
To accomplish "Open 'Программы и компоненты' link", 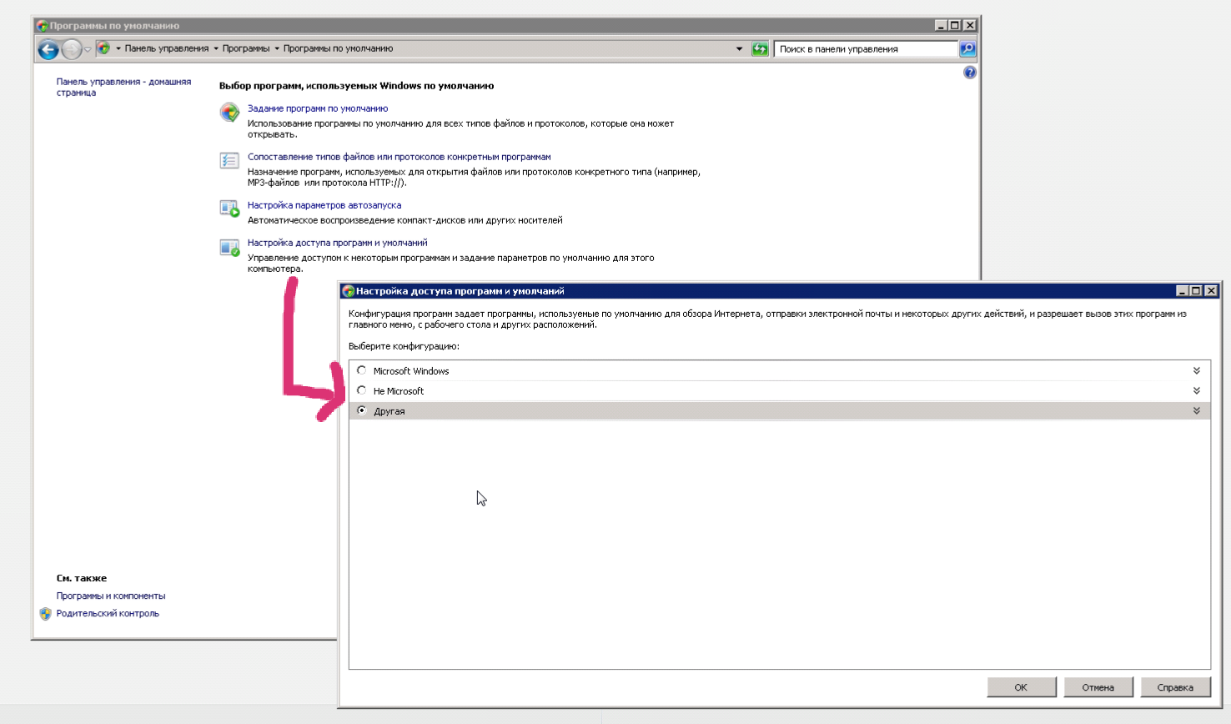I will (111, 596).
